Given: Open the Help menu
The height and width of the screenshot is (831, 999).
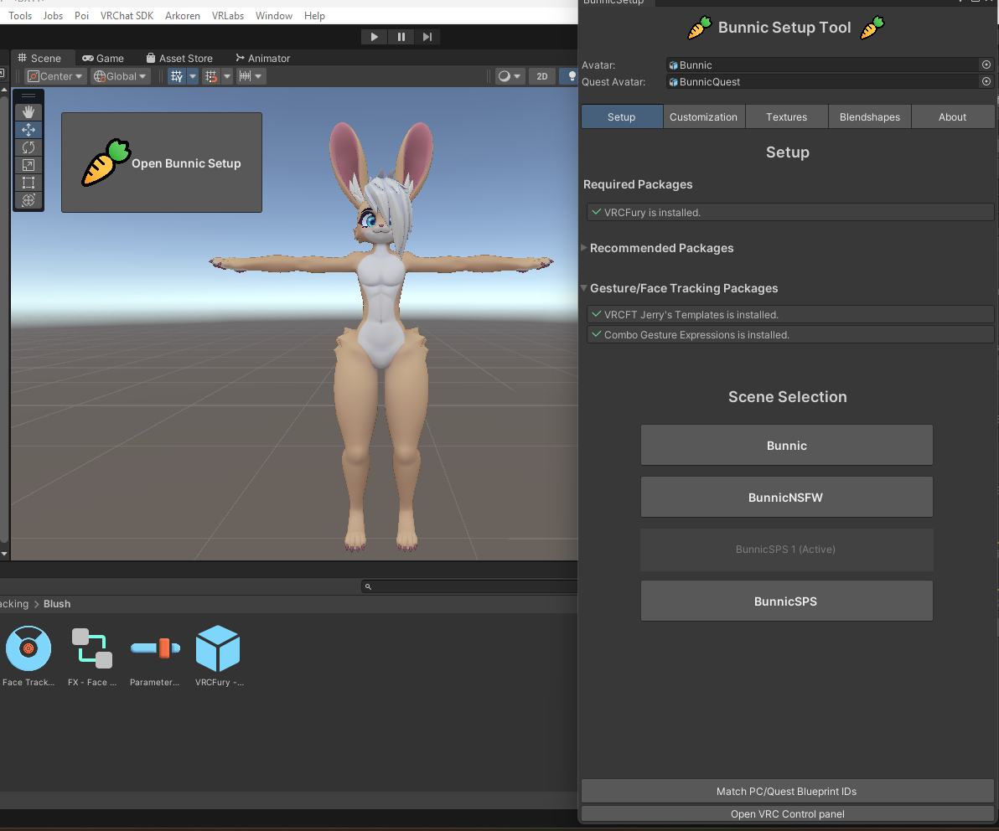Looking at the screenshot, I should click(314, 15).
